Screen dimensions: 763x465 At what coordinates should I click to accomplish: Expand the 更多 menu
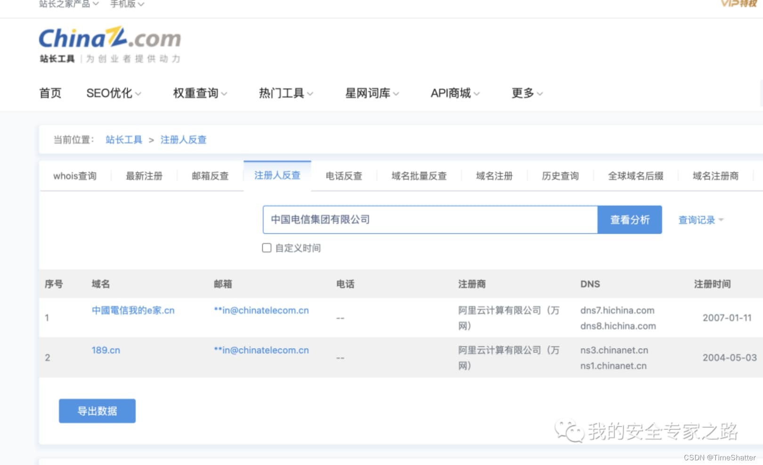pos(527,93)
